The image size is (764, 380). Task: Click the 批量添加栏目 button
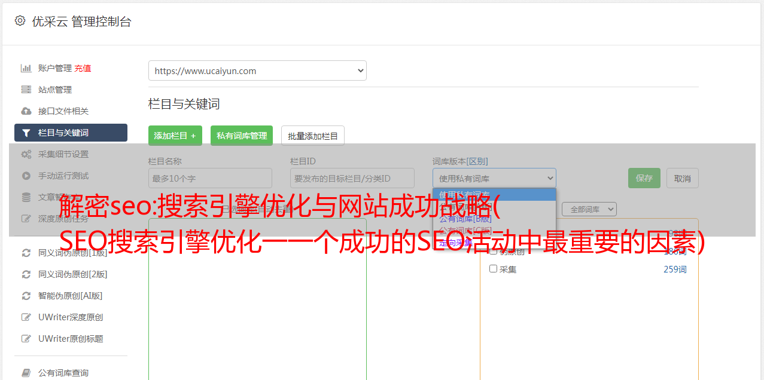(x=313, y=136)
